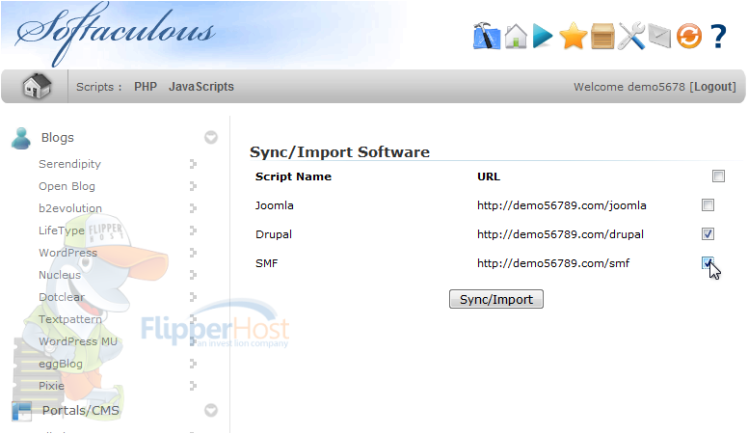Click the SMF script name

266,263
